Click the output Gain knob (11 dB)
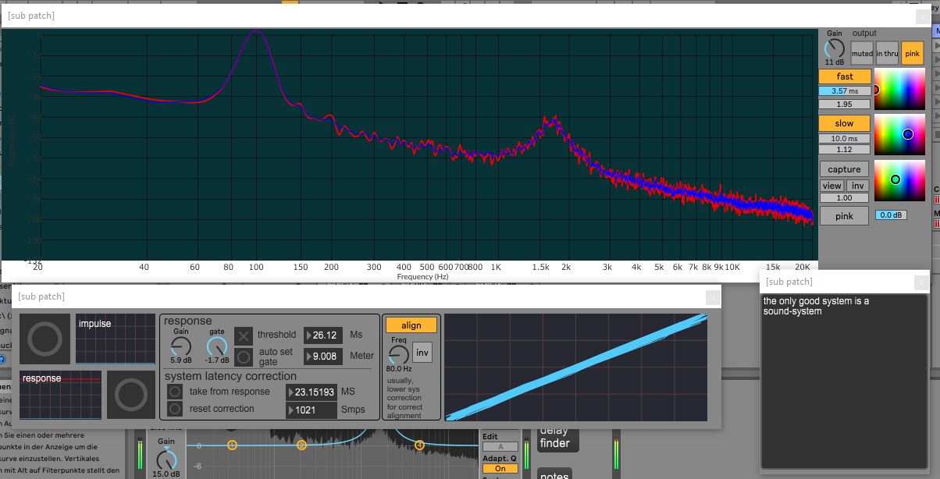The image size is (940, 479). pos(835,48)
